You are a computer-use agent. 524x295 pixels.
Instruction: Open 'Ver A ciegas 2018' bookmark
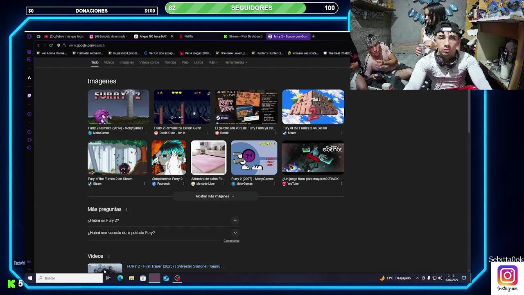coord(195,53)
